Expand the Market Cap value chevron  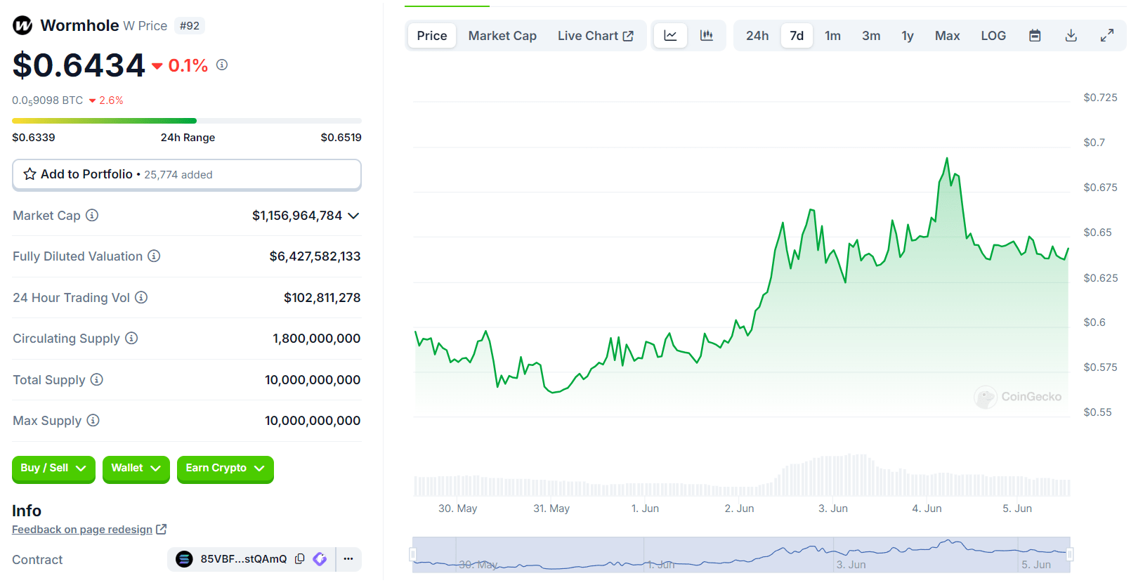tap(353, 216)
